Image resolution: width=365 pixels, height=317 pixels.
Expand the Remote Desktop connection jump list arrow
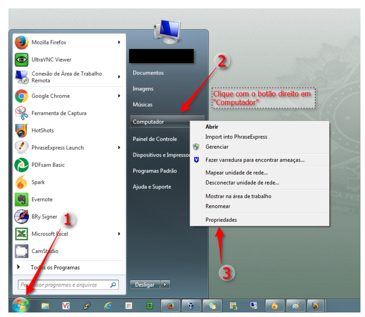tap(119, 77)
